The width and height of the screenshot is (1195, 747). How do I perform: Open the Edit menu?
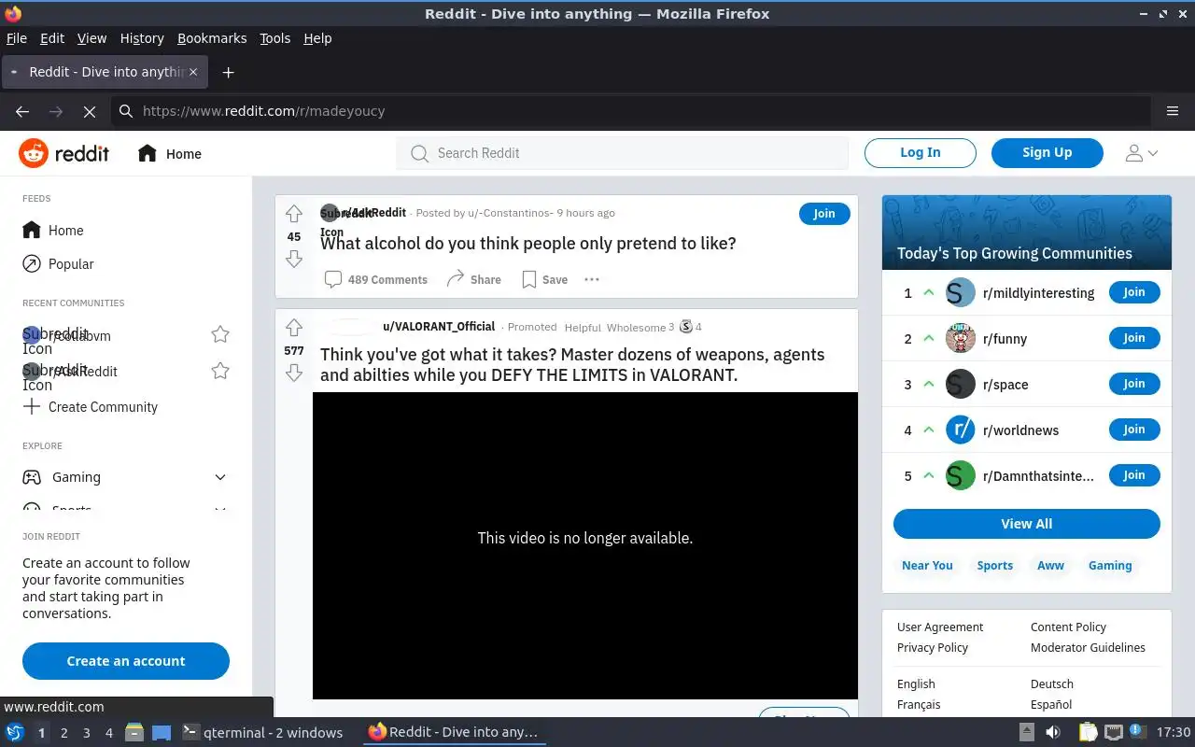[x=52, y=38]
